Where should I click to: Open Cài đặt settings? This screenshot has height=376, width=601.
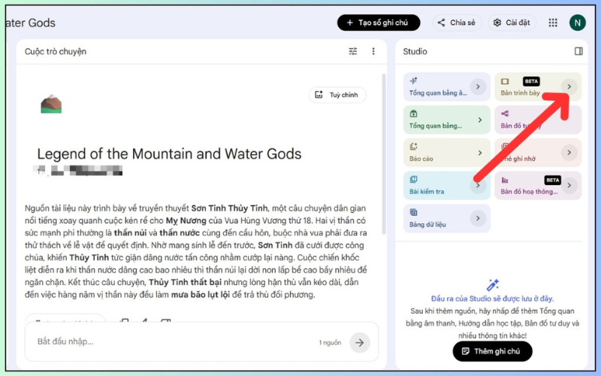(x=512, y=23)
